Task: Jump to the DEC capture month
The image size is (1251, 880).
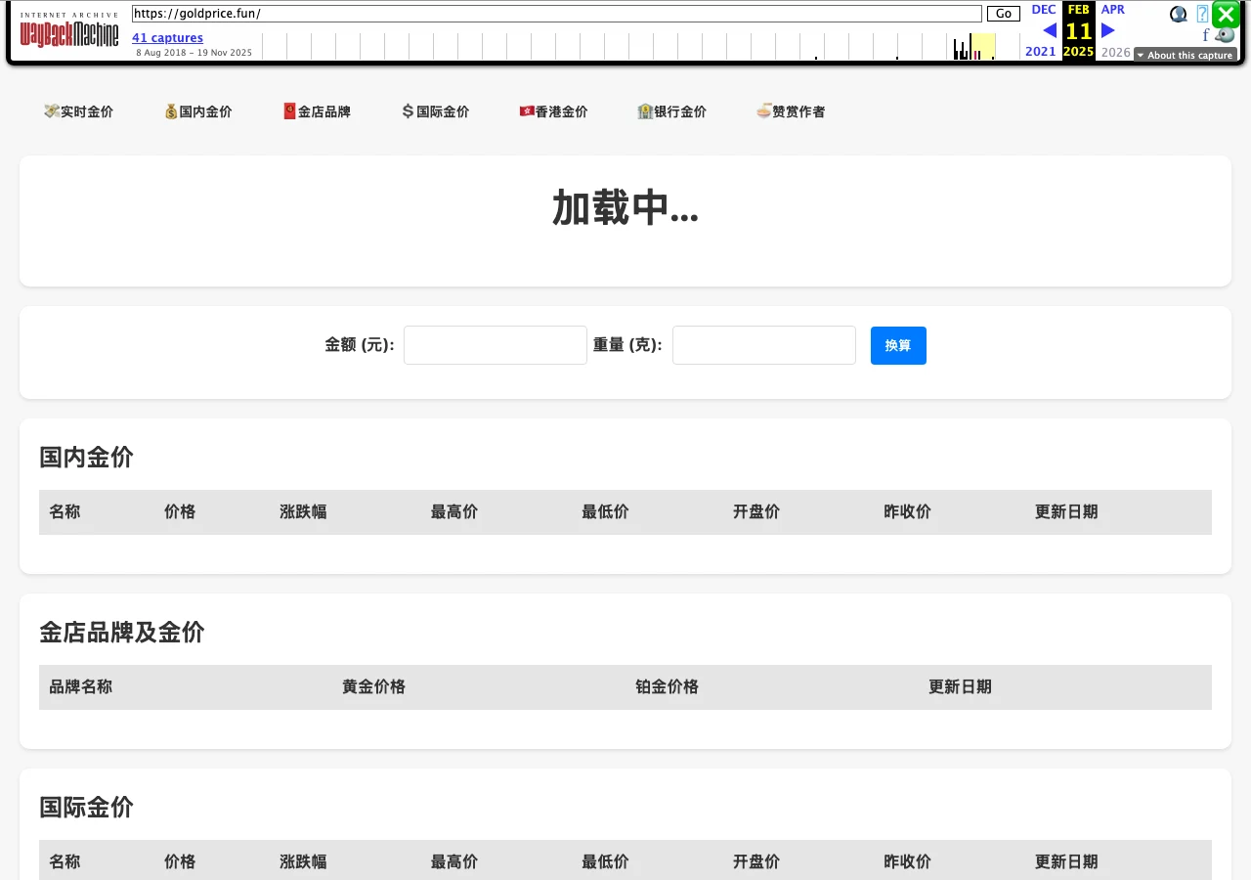Action: 1044,10
